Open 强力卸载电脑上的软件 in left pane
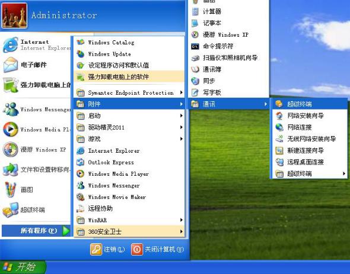This screenshot has height=274, width=350. coord(36,85)
